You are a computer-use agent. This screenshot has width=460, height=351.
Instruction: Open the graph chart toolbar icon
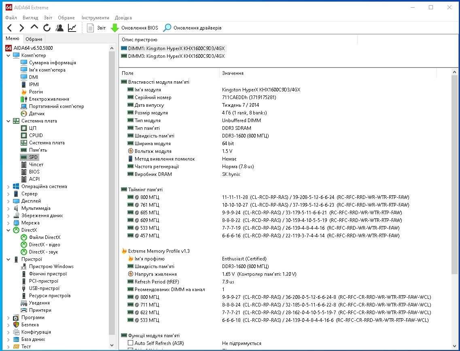click(72, 28)
